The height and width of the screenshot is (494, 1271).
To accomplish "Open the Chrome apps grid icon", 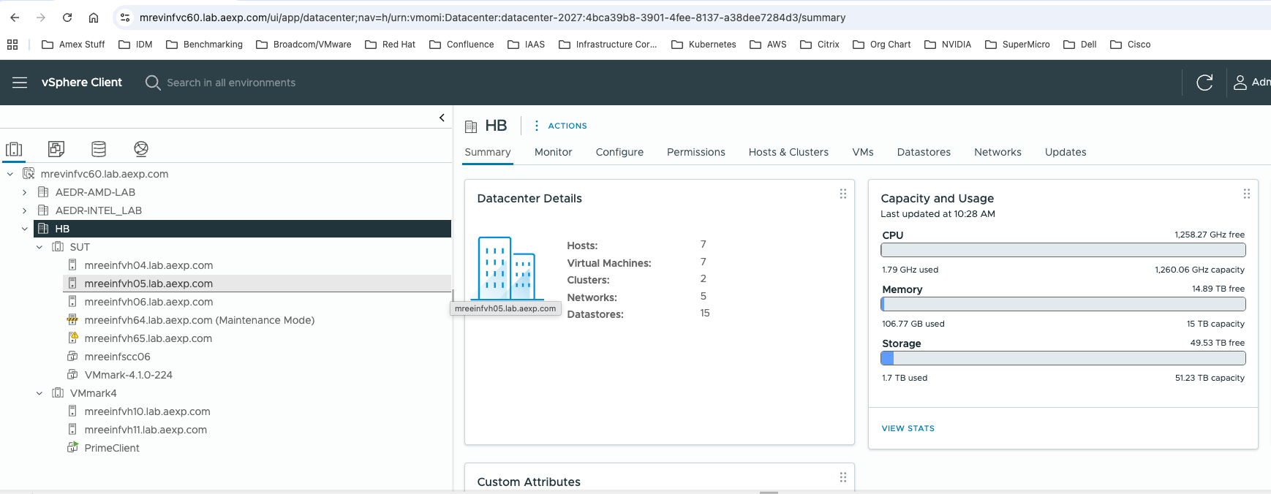I will (12, 45).
